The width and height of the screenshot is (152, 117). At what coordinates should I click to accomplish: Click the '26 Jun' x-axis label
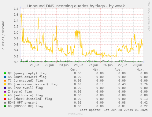point(108,65)
